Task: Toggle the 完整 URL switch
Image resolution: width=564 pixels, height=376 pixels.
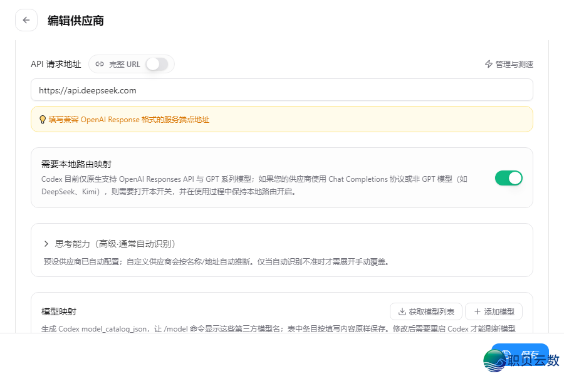Action: 157,65
